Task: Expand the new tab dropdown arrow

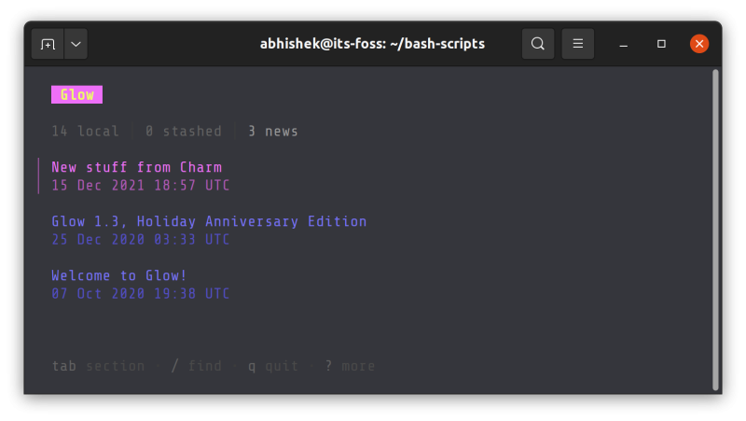Action: (76, 44)
